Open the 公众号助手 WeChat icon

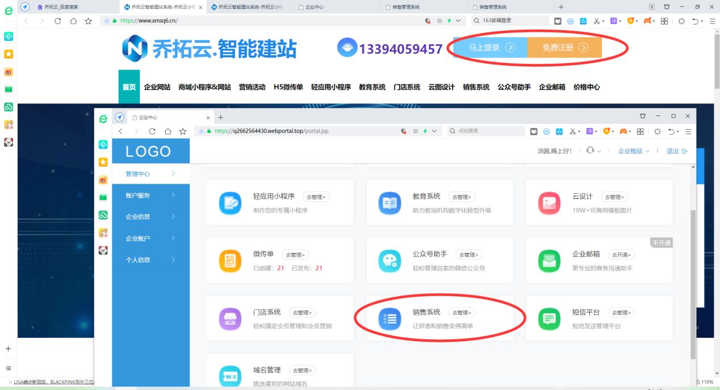pos(390,261)
